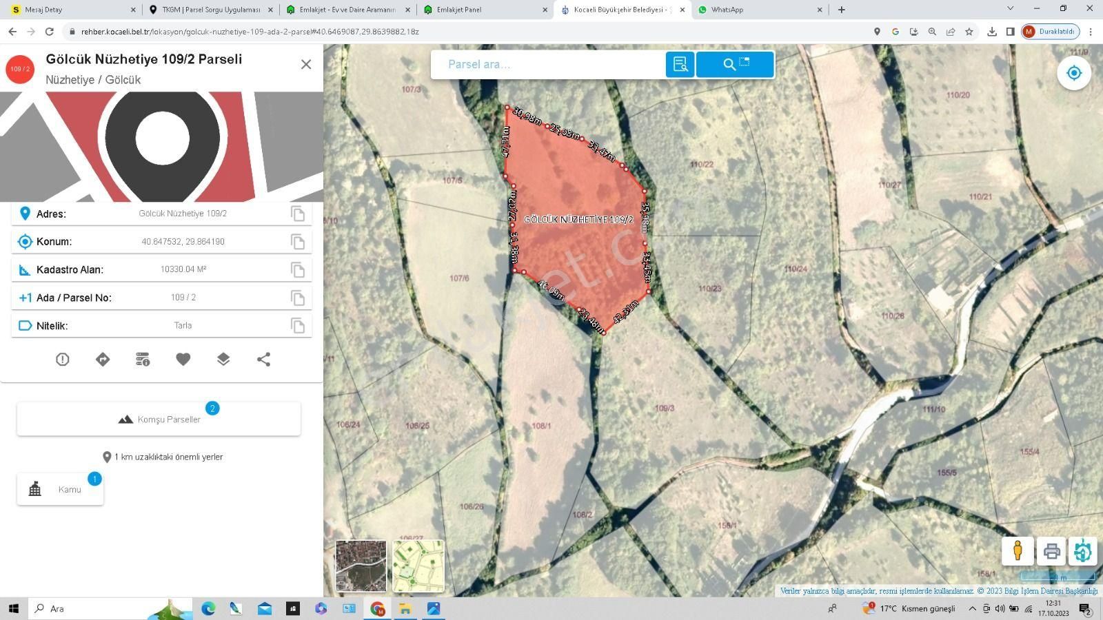Viewport: 1103px width, 620px height.
Task: Click the 109/2 red parcel badge
Action: tap(20, 70)
